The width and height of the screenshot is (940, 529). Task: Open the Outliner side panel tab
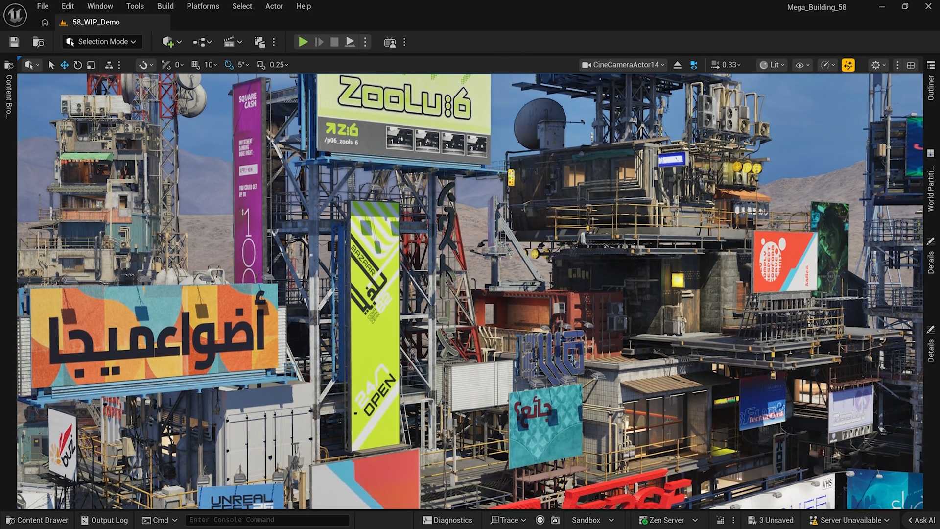(x=931, y=81)
